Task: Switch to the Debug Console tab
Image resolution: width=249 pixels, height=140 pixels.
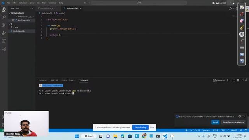Action: pyautogui.click(x=68, y=80)
